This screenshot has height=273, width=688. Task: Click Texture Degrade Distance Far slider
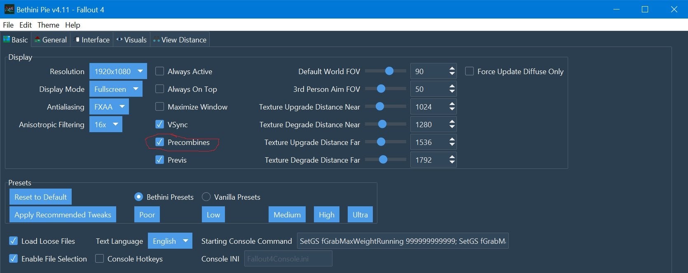(x=386, y=160)
